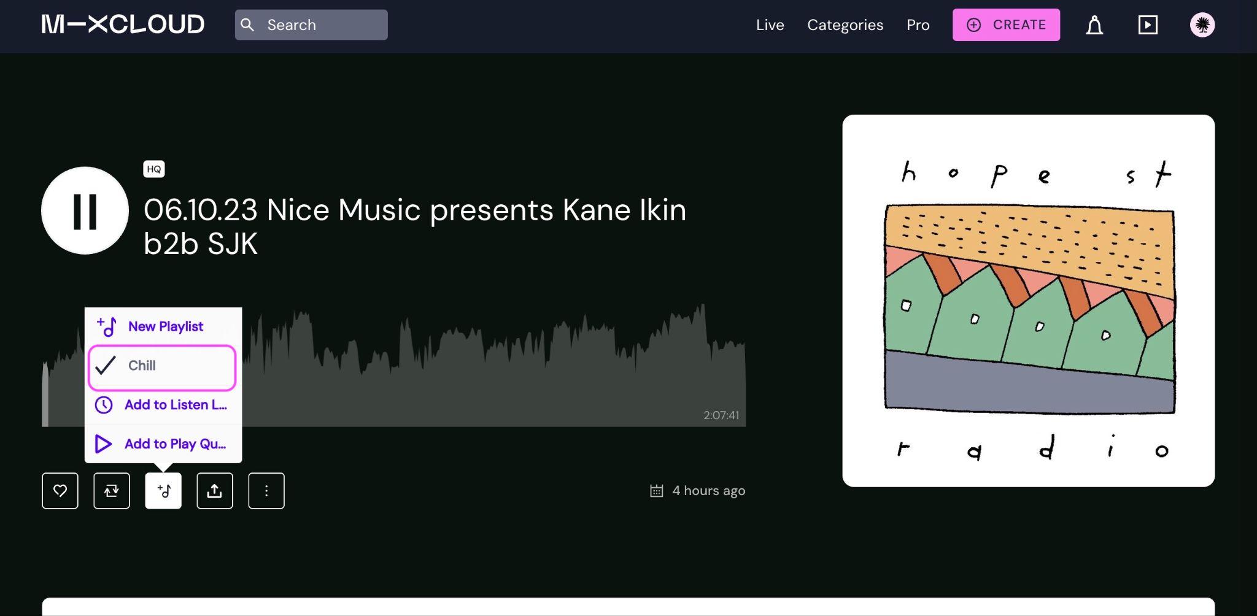
Task: Click the calendar icon beside upload time
Action: click(x=657, y=491)
